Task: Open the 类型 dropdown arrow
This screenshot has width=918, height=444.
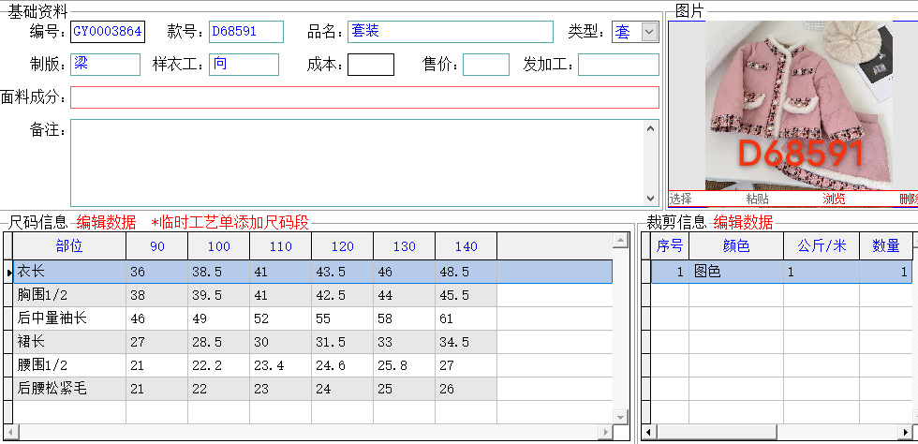Action: pos(649,32)
